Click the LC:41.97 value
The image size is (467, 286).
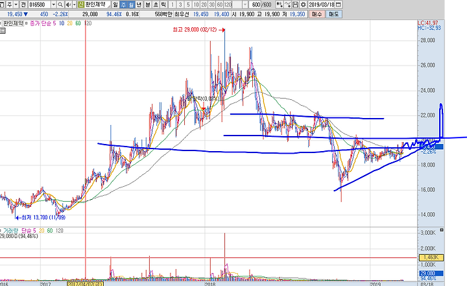pyautogui.click(x=427, y=23)
